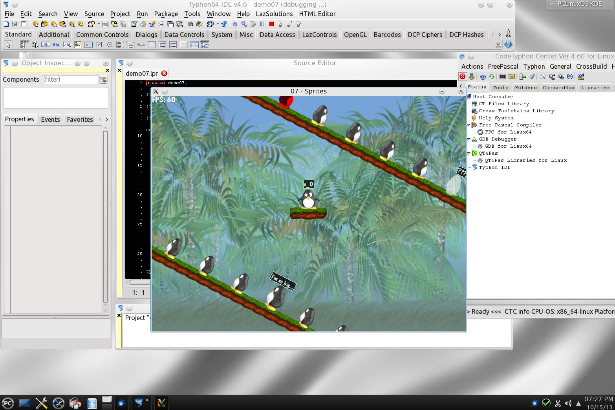Select the TButton 'Ok' component icon
This screenshot has height=410, width=615.
click(x=46, y=45)
